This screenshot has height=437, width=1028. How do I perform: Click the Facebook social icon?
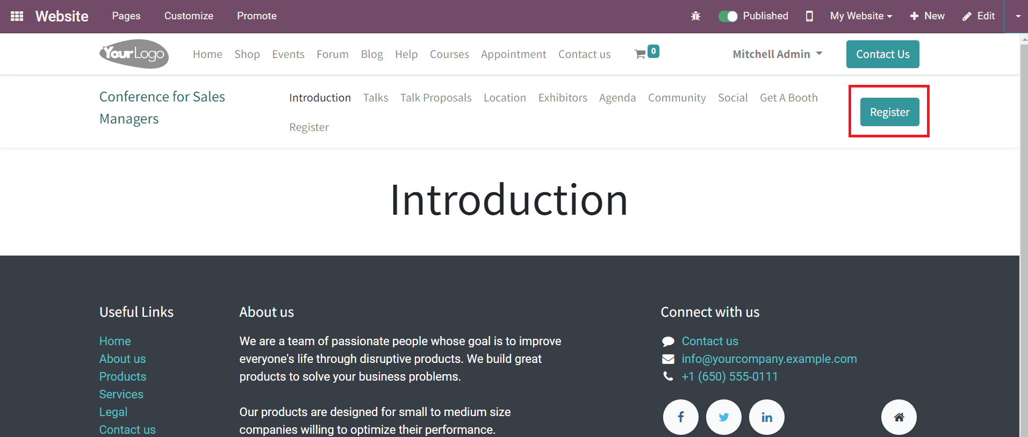(681, 417)
